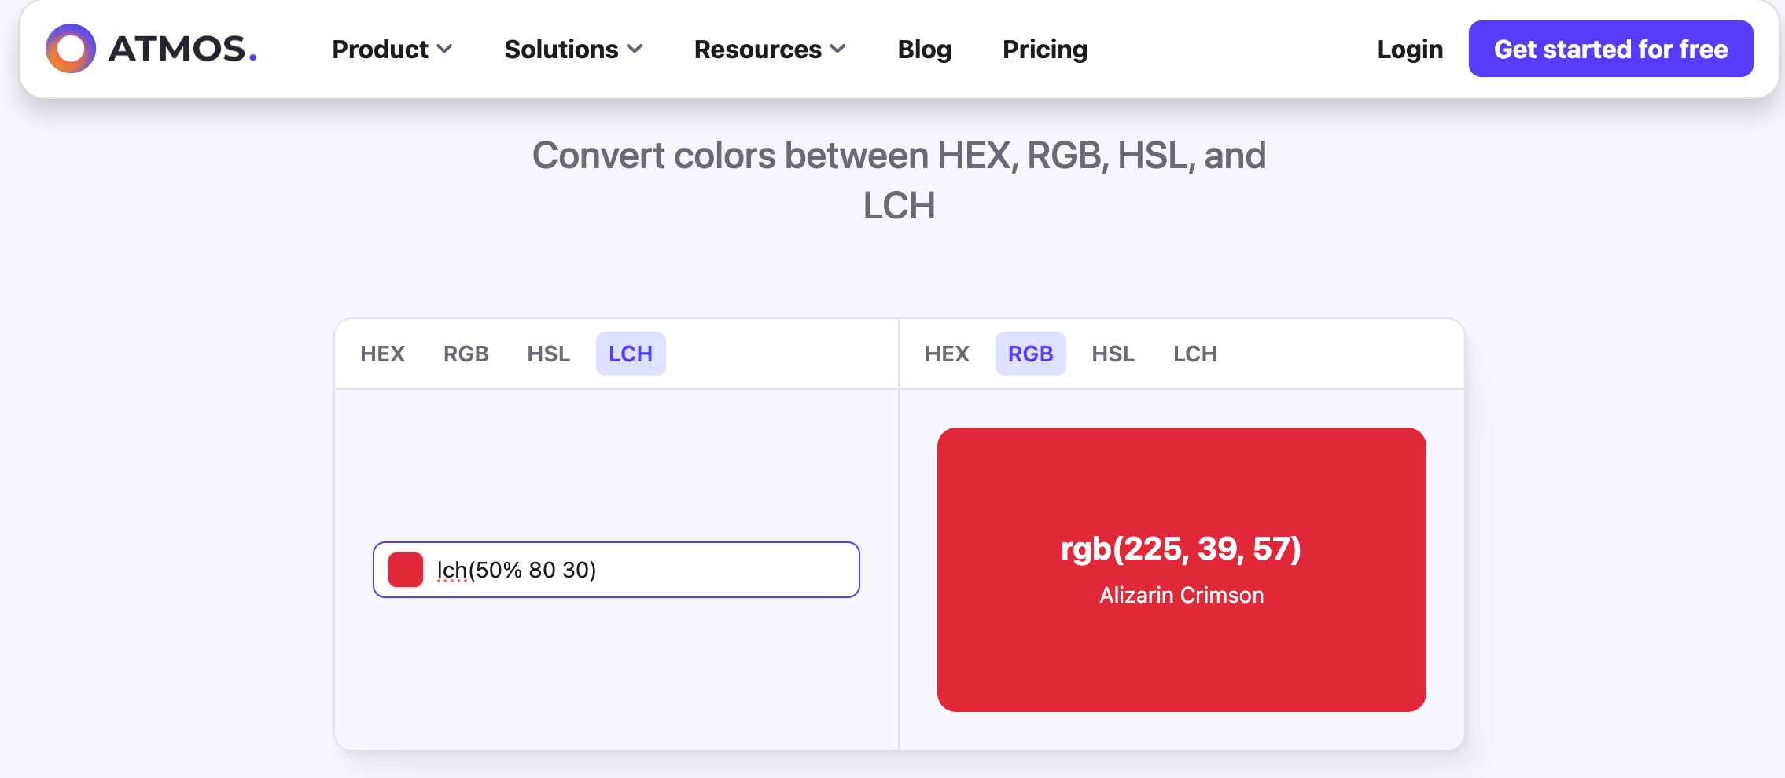Open the Pricing page
1785x778 pixels.
tap(1044, 49)
